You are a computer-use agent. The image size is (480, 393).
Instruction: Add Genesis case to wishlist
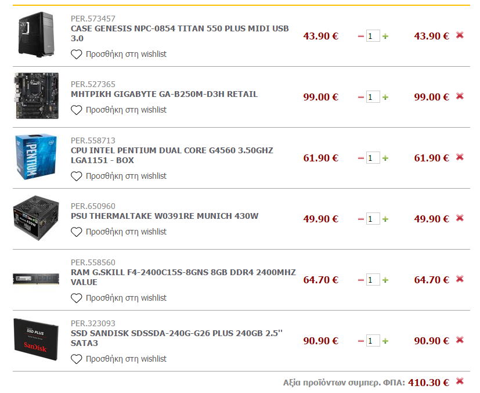pyautogui.click(x=118, y=54)
